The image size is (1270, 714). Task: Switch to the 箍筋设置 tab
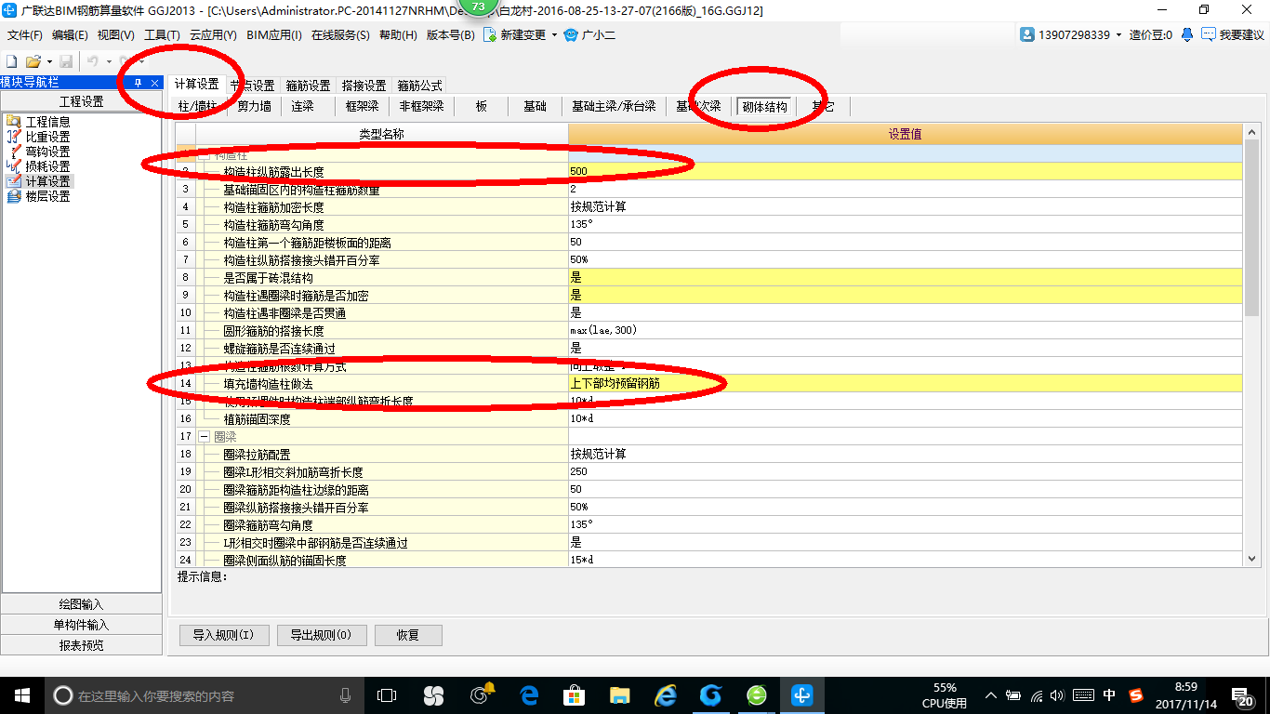tap(308, 86)
